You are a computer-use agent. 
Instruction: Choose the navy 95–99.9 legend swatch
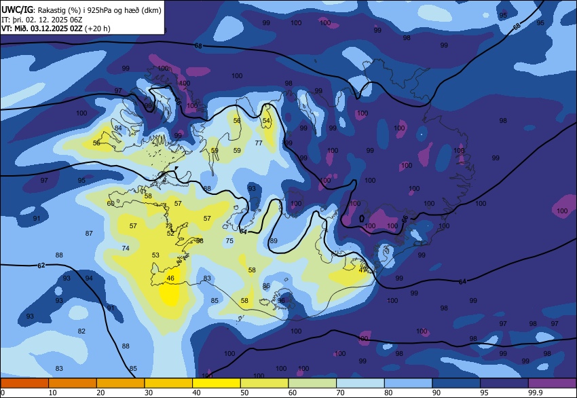(504, 383)
